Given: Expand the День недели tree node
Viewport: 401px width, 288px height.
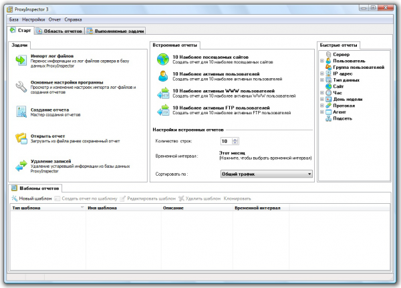Looking at the screenshot, I should coord(322,99).
